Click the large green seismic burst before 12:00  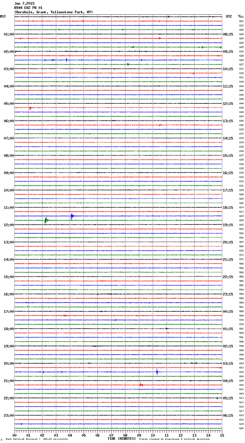coord(46,220)
